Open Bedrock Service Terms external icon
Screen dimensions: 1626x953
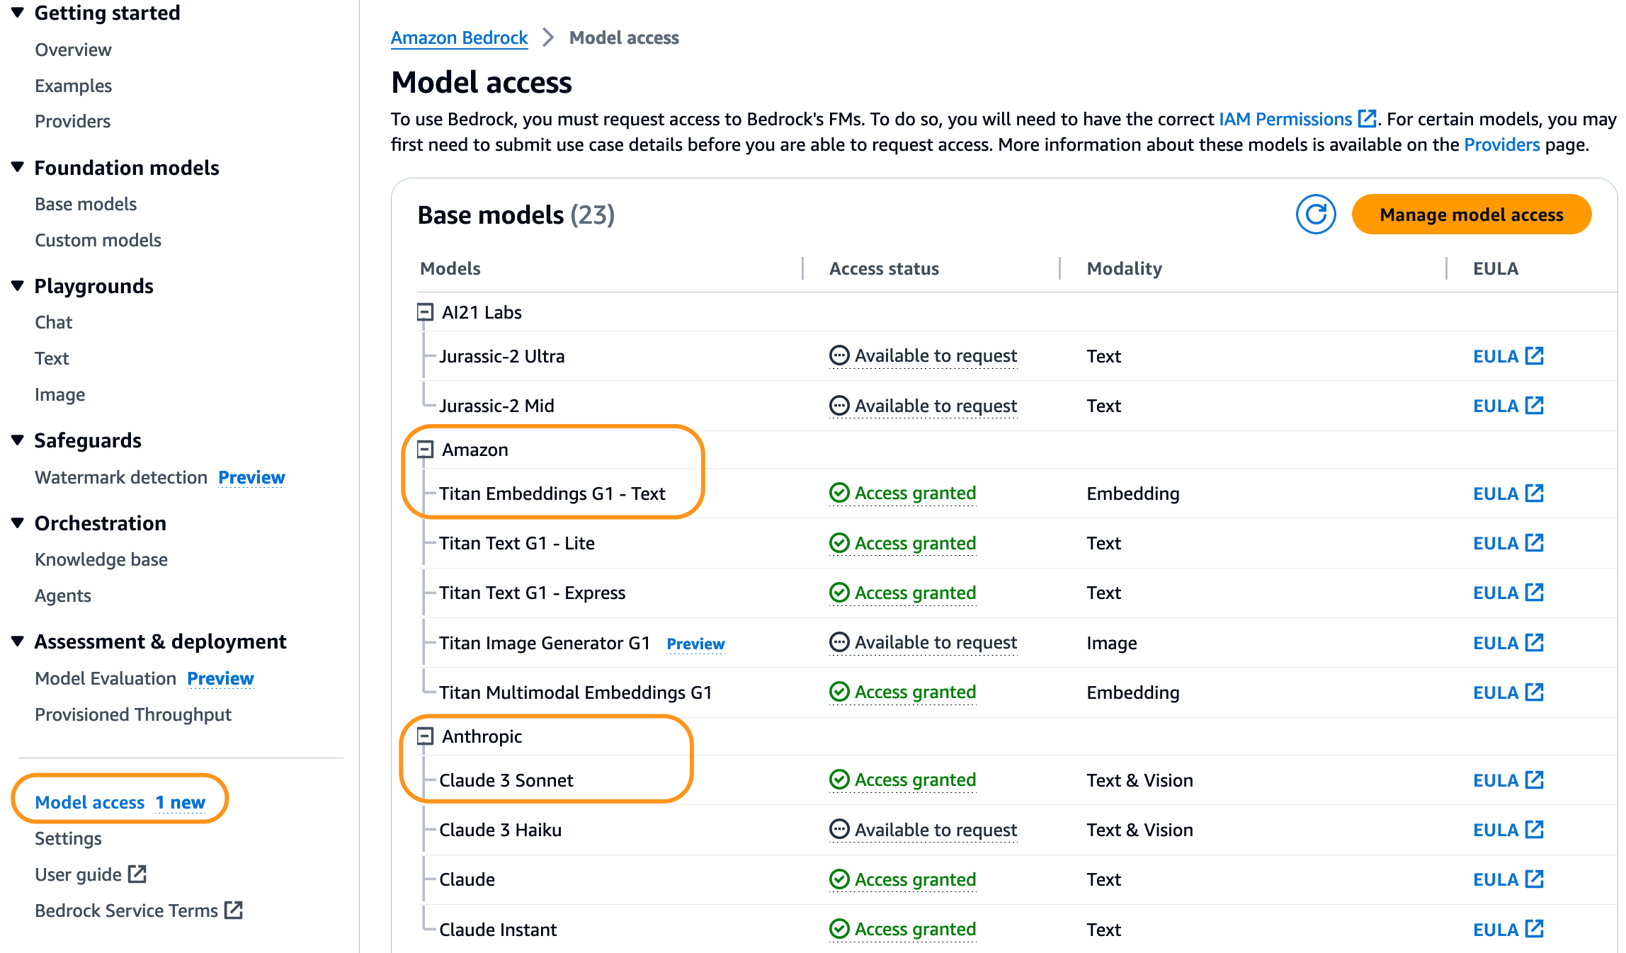click(x=234, y=911)
